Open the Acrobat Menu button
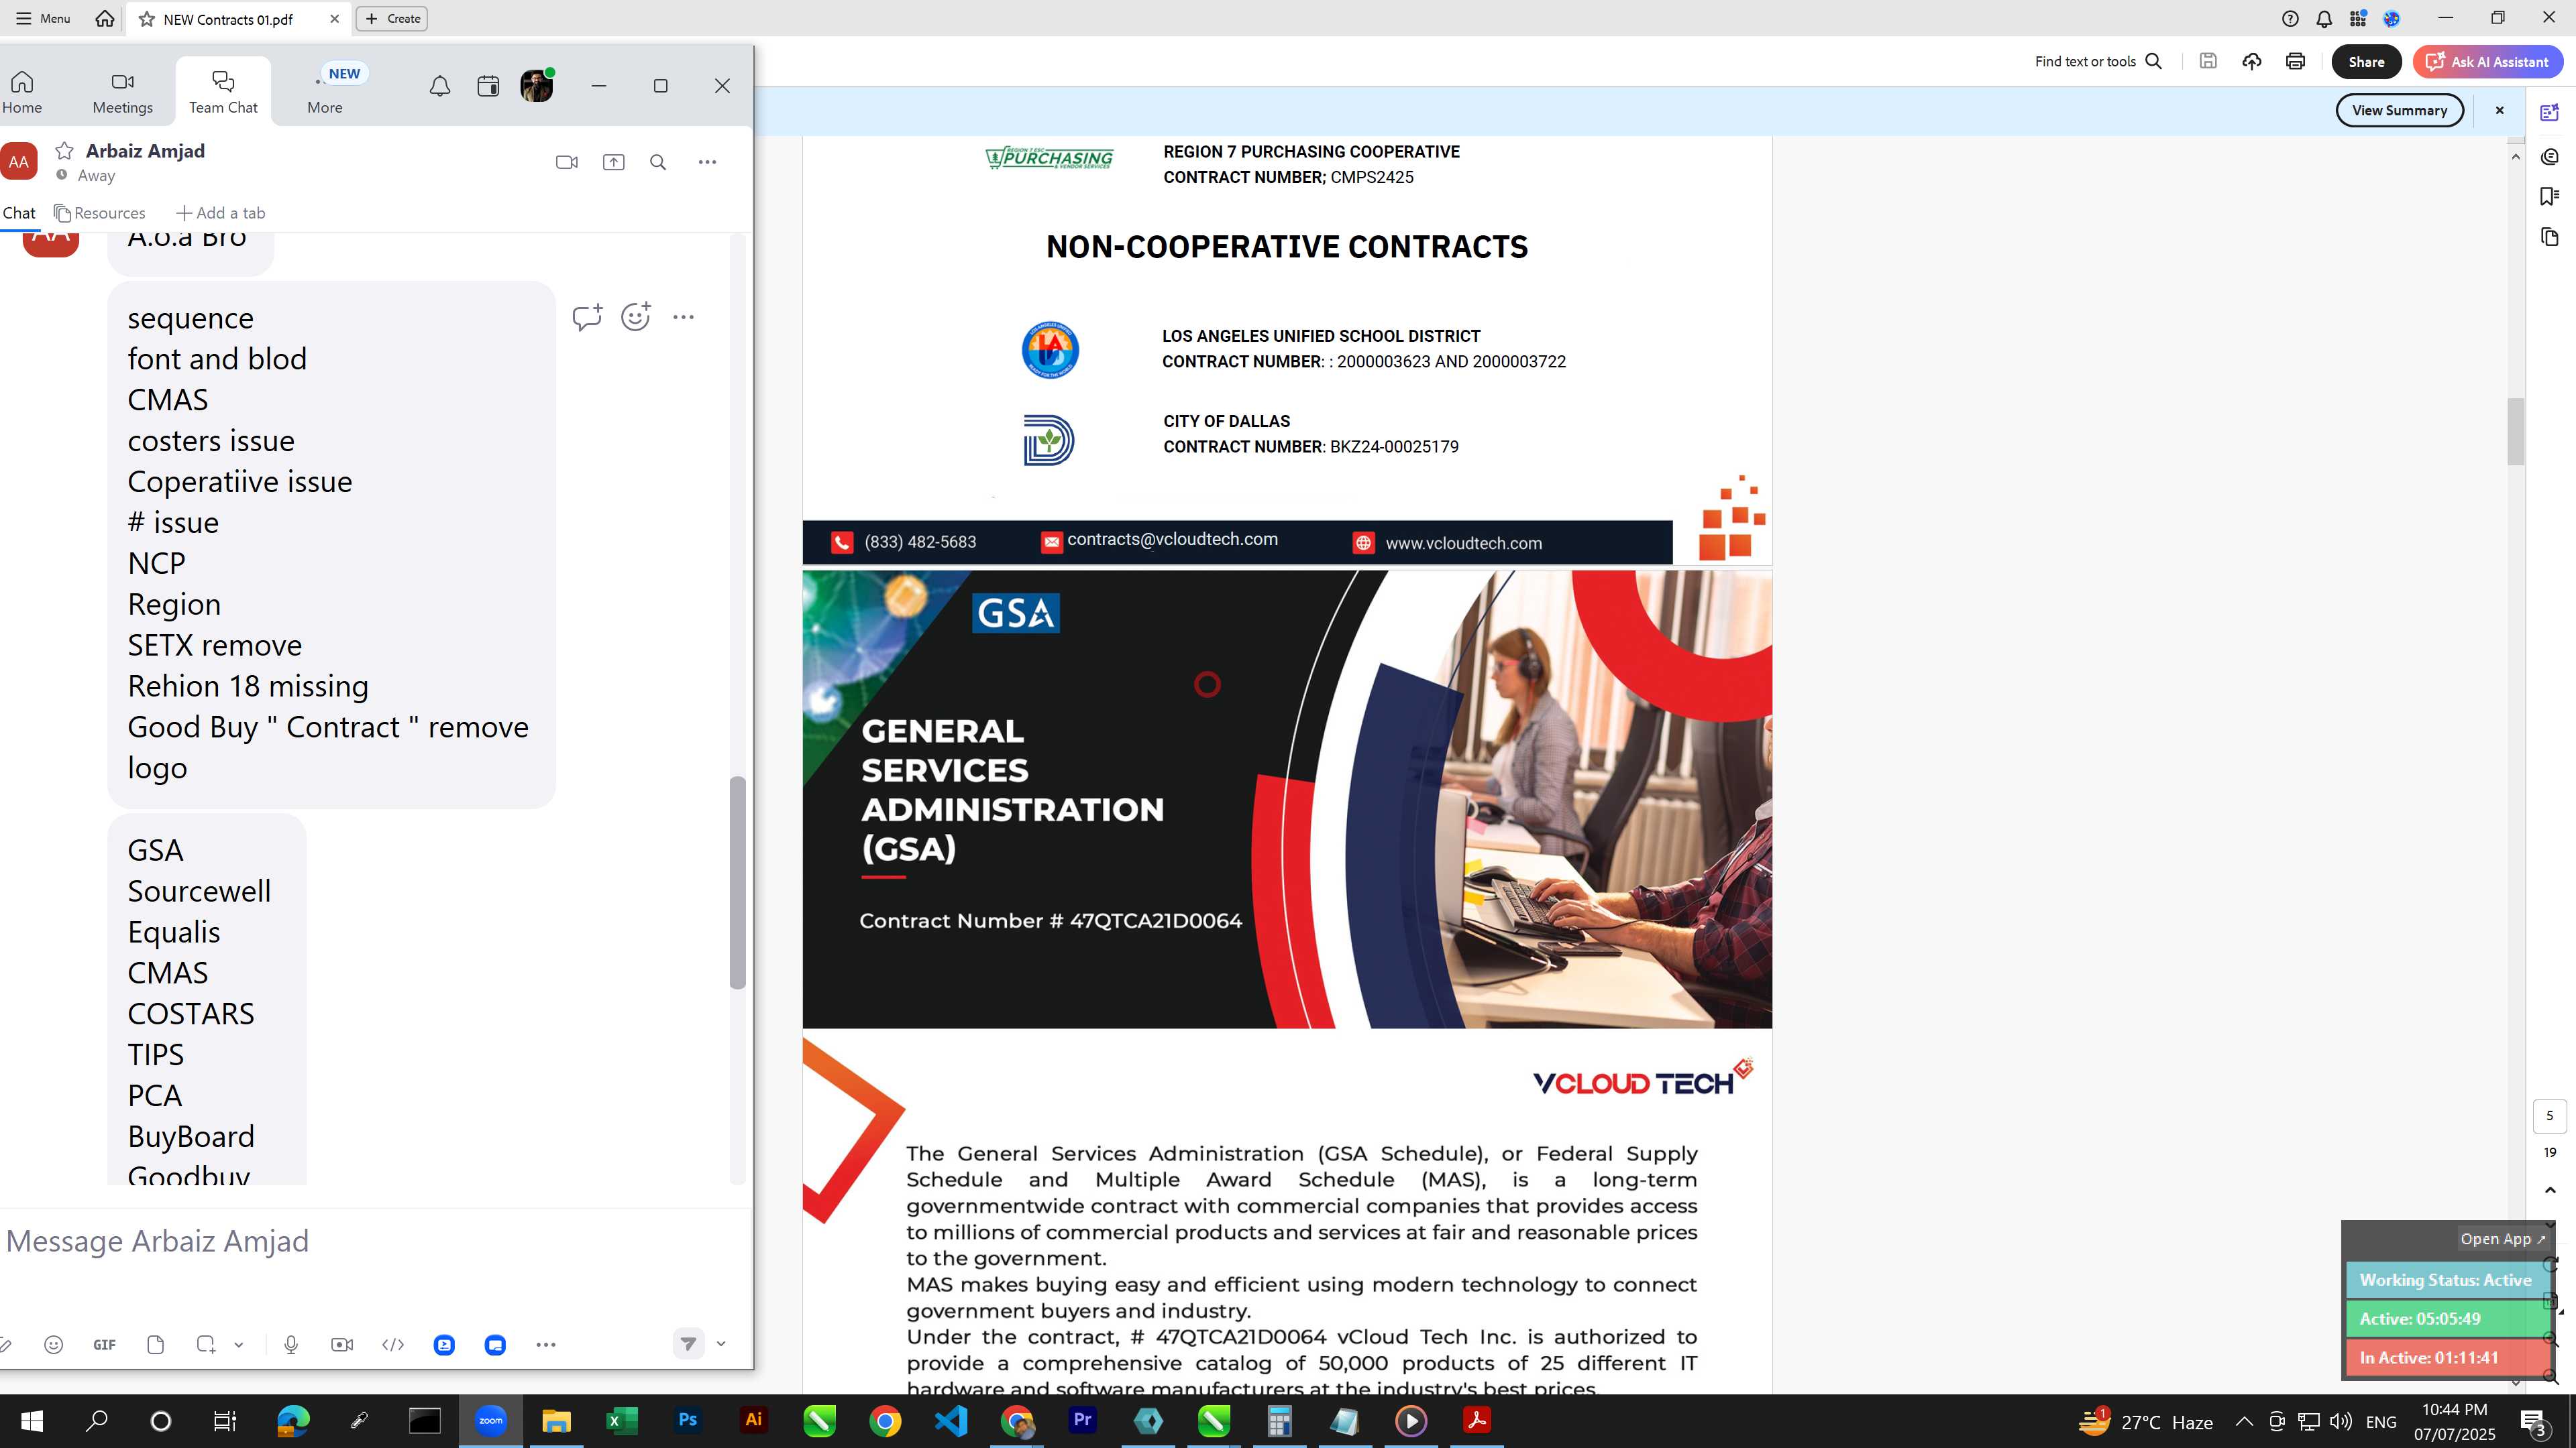 click(43, 18)
